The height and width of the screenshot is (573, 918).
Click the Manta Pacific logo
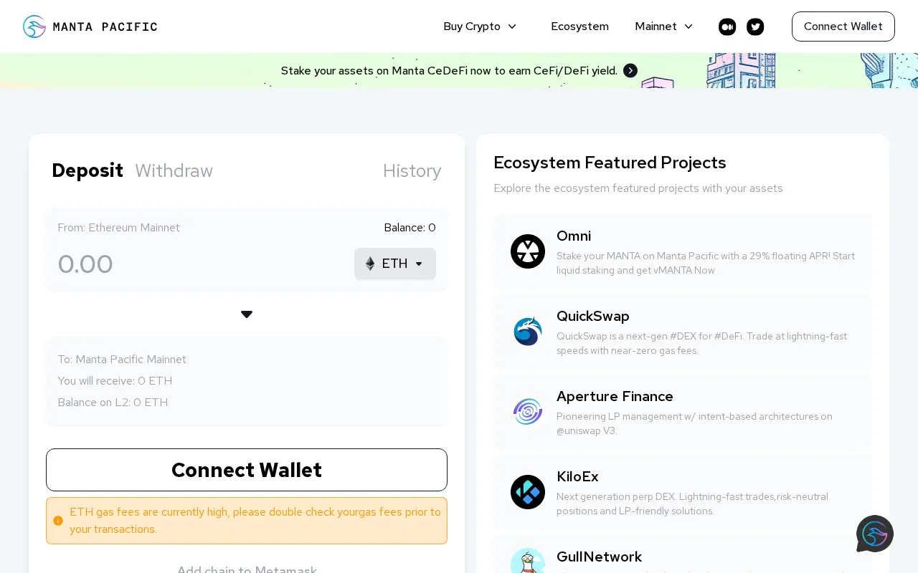(x=90, y=27)
